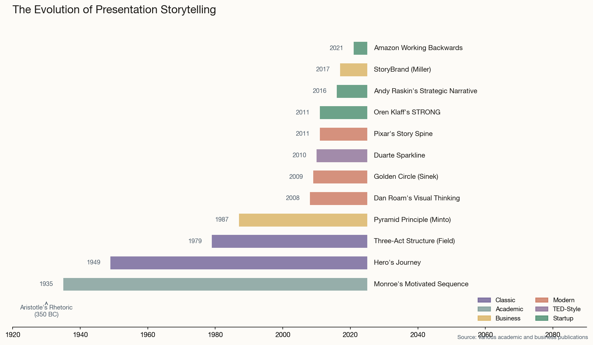Click the Duarte Sparkline bar
Image resolution: width=593 pixels, height=345 pixels.
pyautogui.click(x=342, y=155)
